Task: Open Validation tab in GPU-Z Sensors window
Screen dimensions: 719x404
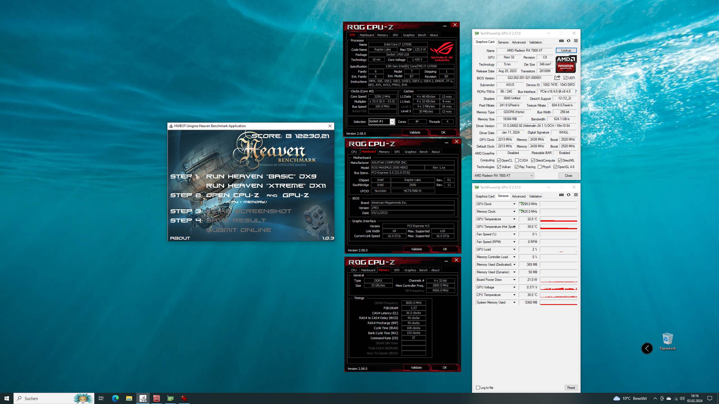Action: pyautogui.click(x=535, y=196)
